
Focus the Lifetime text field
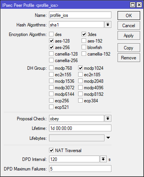(80, 128)
